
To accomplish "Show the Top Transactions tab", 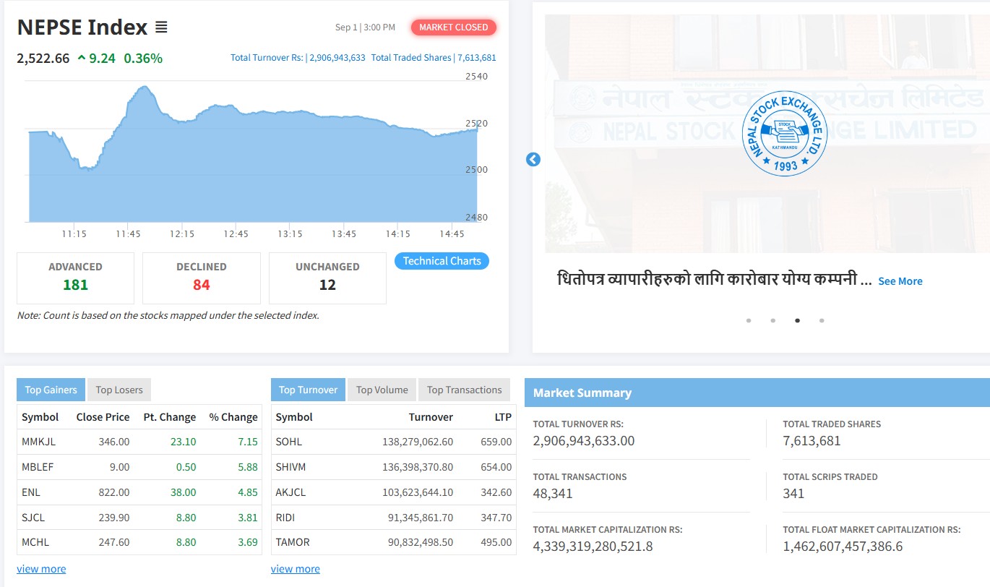I will pyautogui.click(x=464, y=390).
